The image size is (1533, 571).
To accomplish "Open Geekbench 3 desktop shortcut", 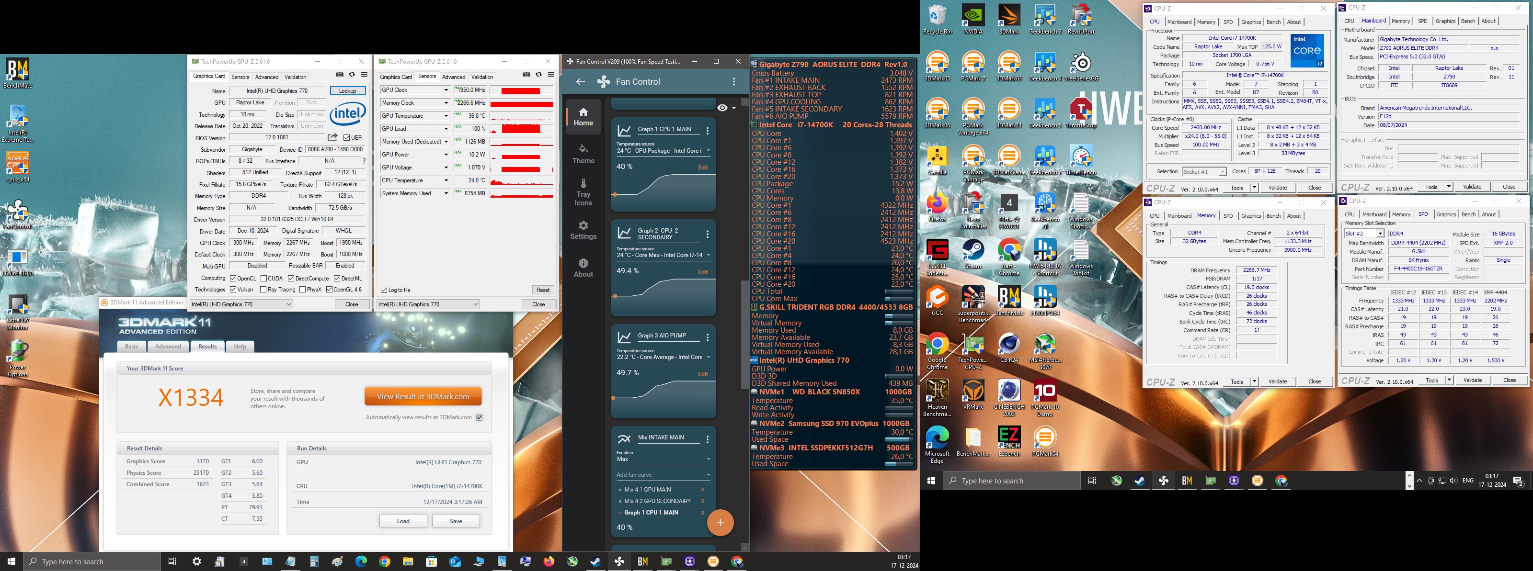I will coord(1045,20).
